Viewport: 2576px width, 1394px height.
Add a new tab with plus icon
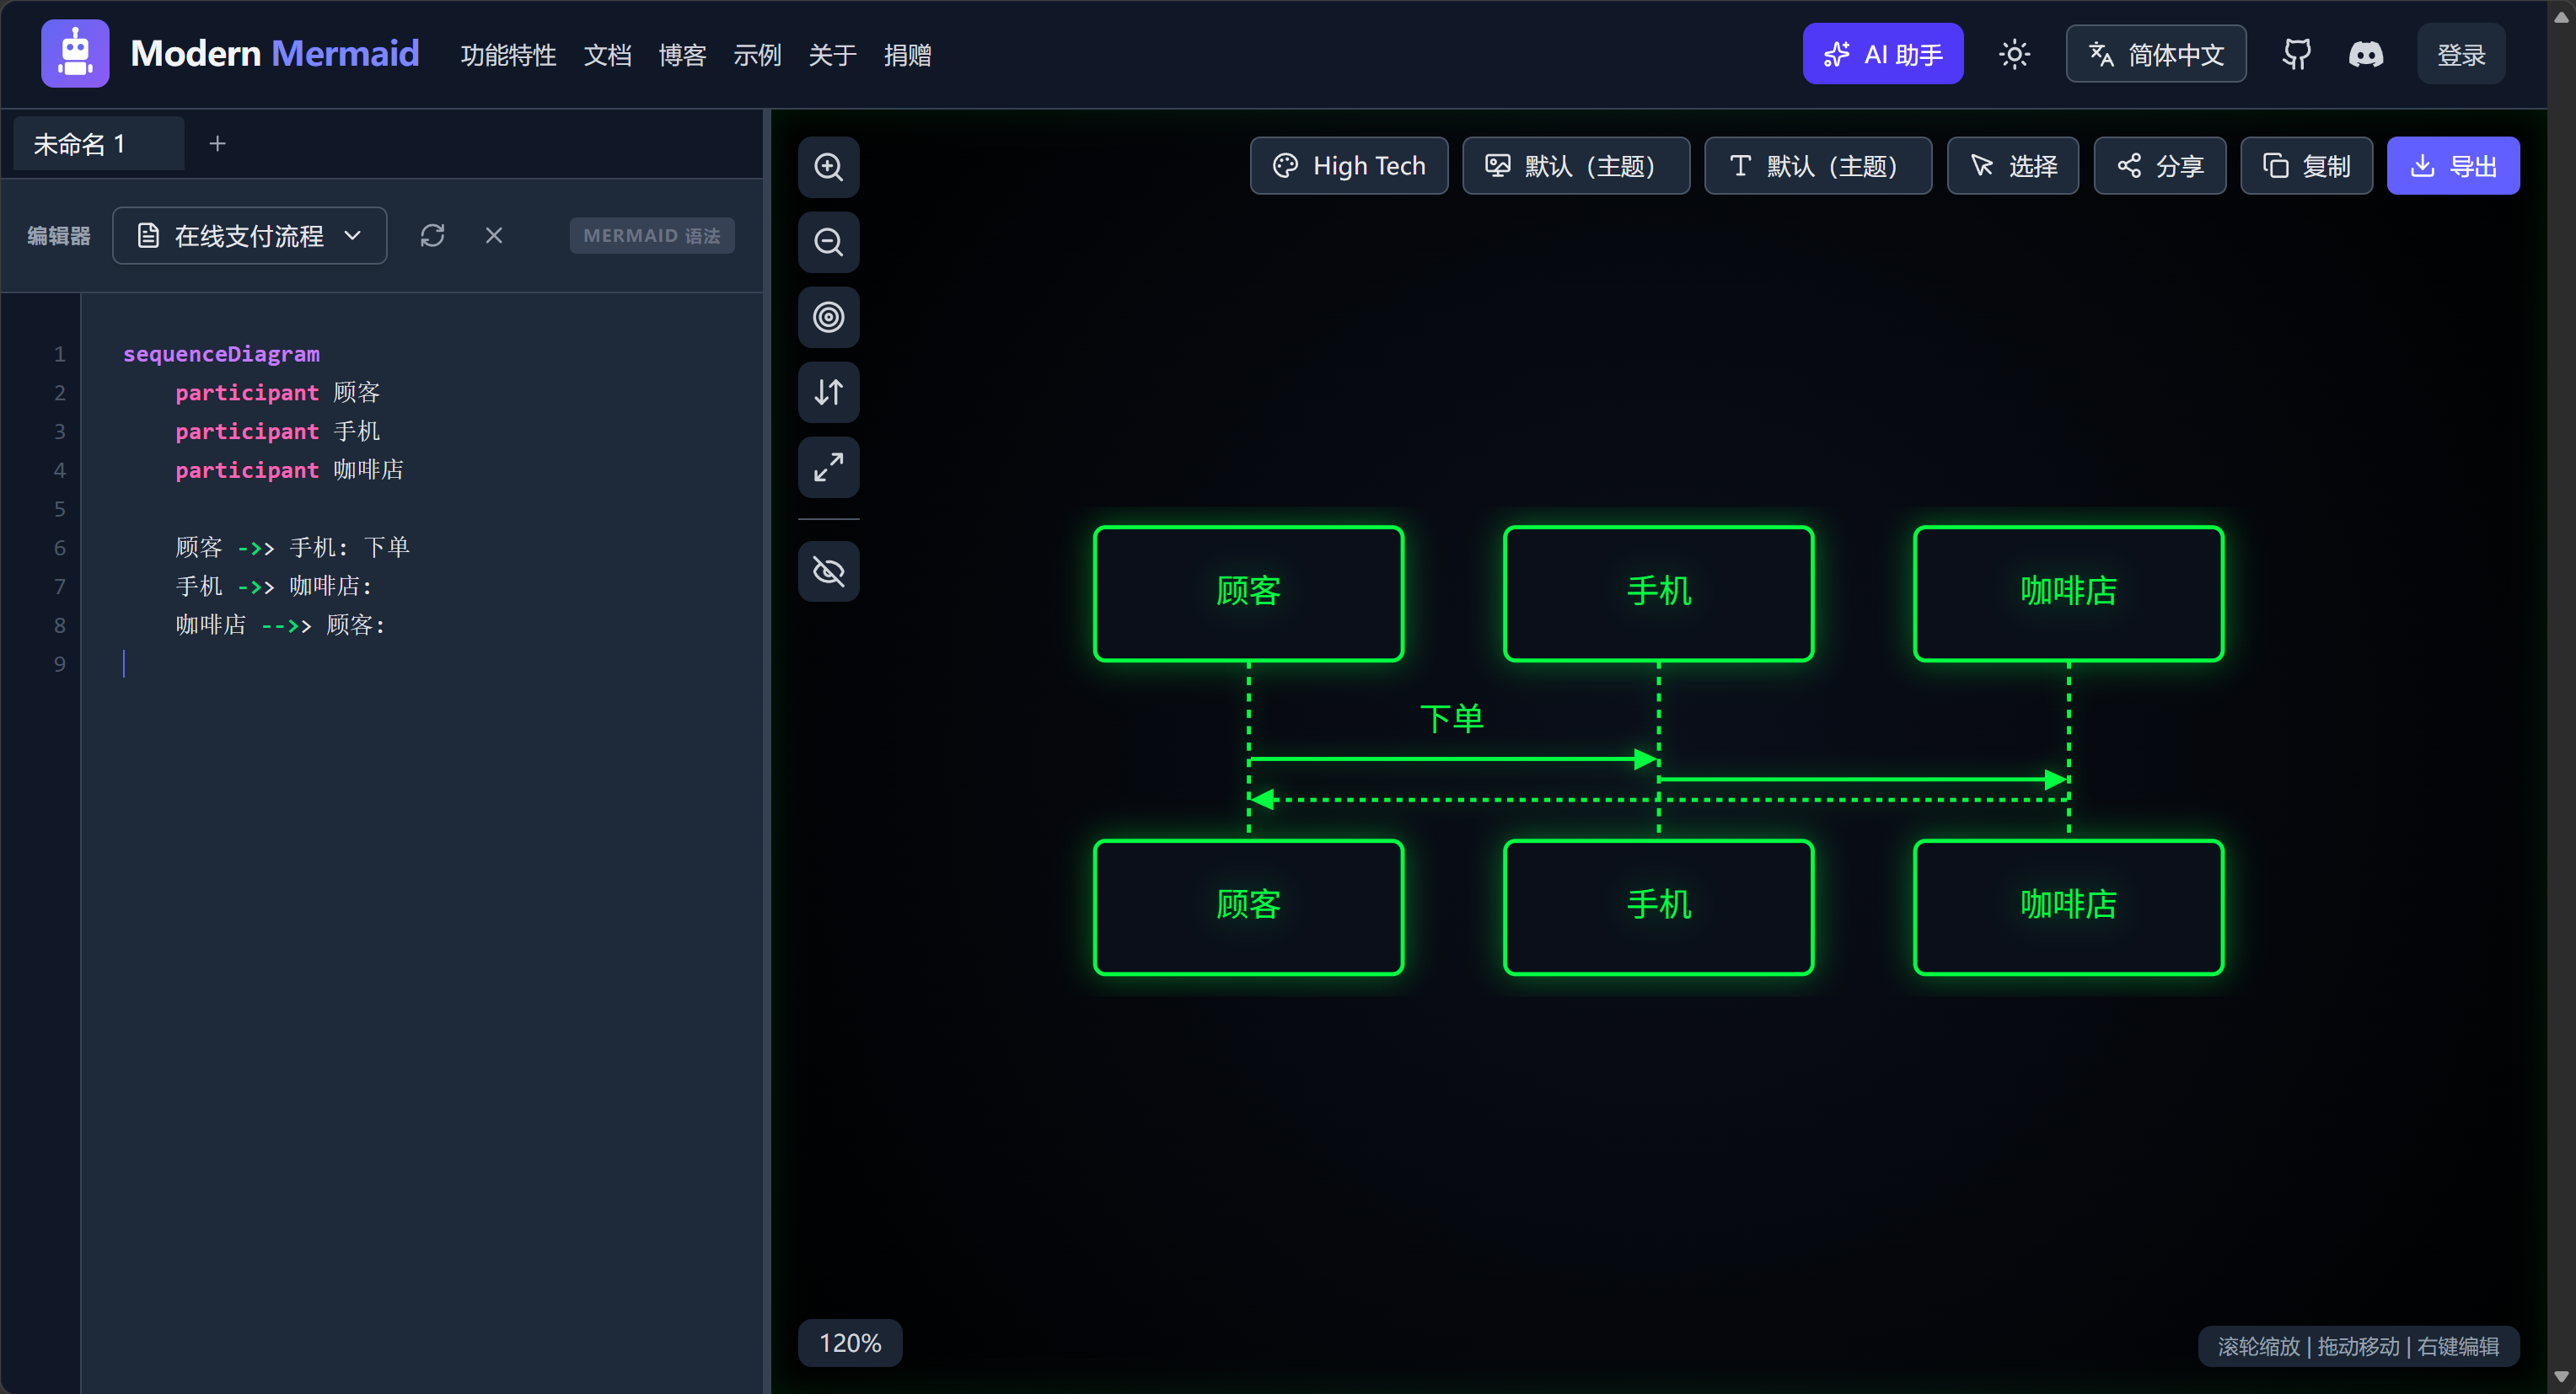tap(217, 144)
